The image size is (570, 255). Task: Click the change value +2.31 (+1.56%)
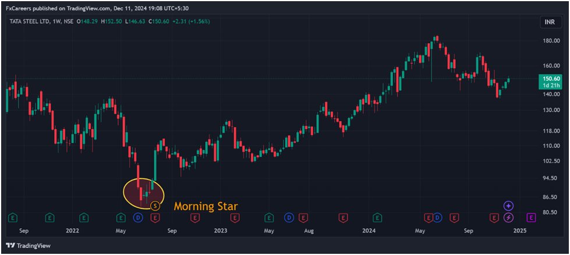191,22
